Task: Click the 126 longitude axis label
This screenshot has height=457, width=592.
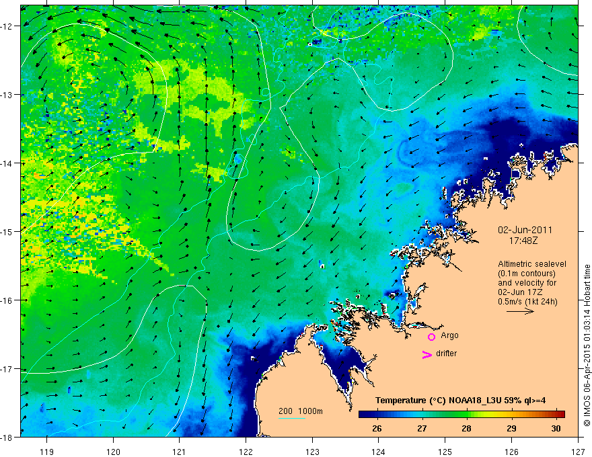Action: point(511,452)
